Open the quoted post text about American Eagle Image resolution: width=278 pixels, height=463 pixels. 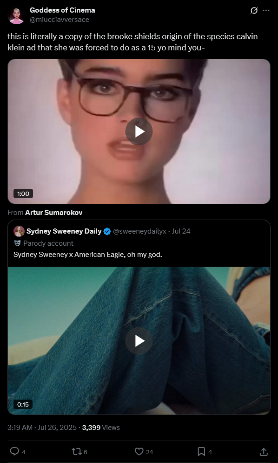[x=88, y=255]
